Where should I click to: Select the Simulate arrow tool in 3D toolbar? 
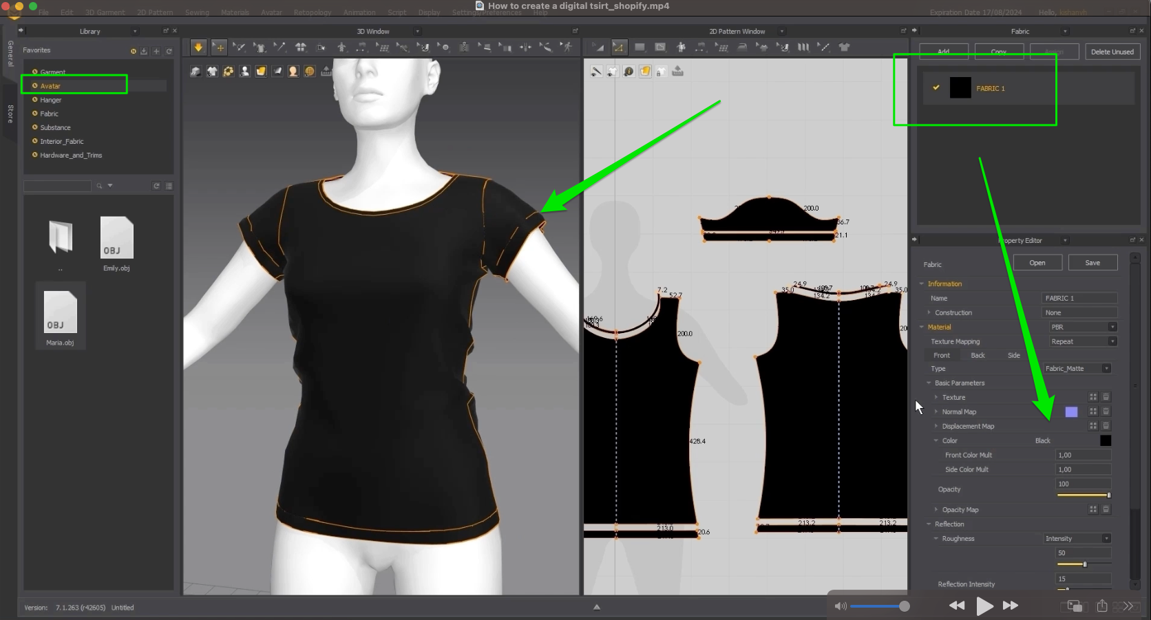click(x=198, y=47)
